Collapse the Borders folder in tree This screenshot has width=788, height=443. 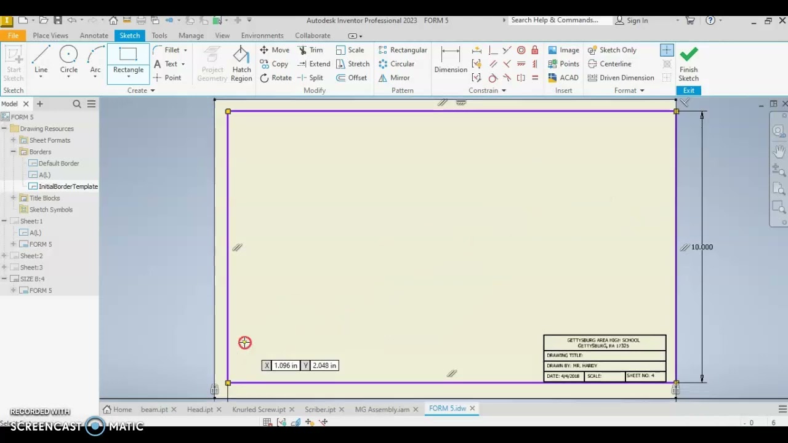pyautogui.click(x=14, y=152)
